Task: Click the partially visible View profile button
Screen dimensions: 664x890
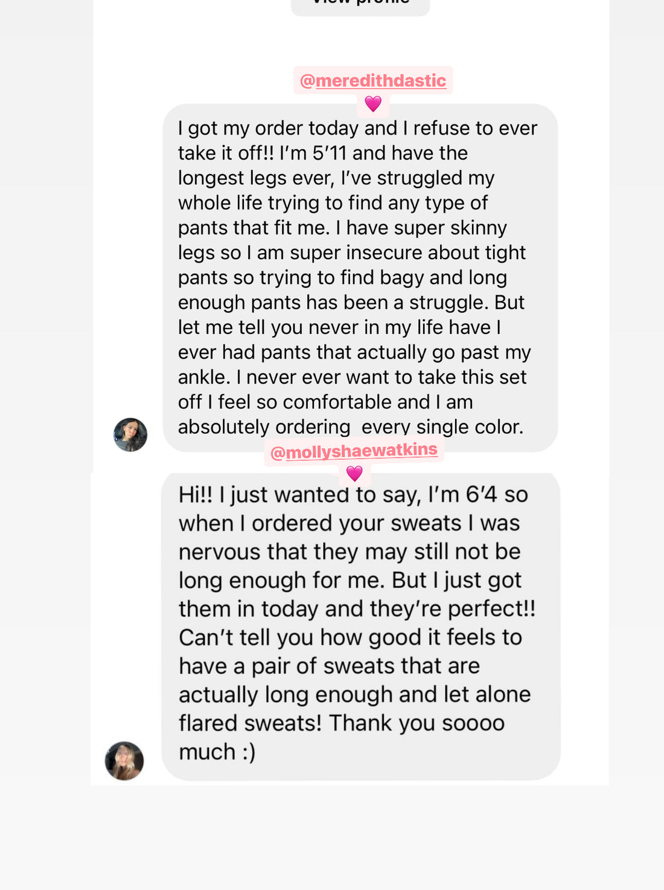Action: pos(360,5)
